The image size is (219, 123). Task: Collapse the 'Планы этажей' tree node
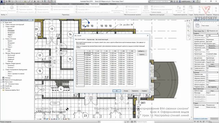coord(3,27)
